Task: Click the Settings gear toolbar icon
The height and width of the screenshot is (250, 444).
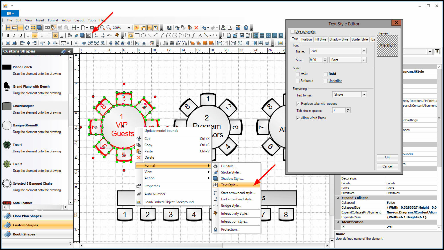Action: 92,28
